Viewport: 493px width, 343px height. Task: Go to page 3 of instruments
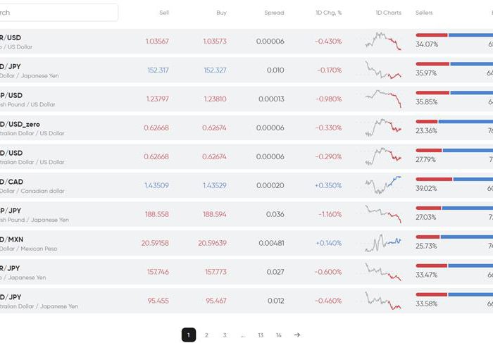pyautogui.click(x=225, y=335)
